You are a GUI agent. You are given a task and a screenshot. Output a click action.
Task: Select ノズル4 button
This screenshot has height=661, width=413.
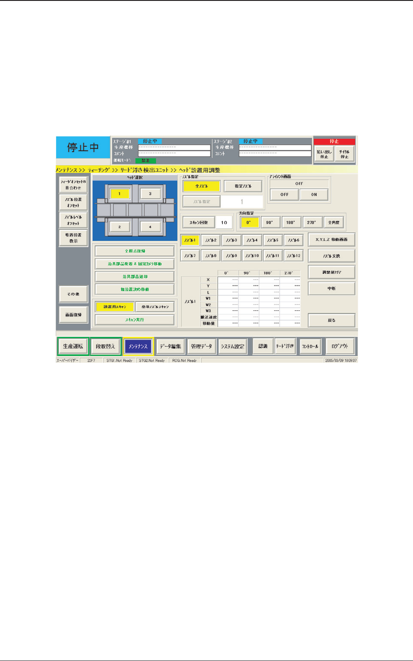252,240
